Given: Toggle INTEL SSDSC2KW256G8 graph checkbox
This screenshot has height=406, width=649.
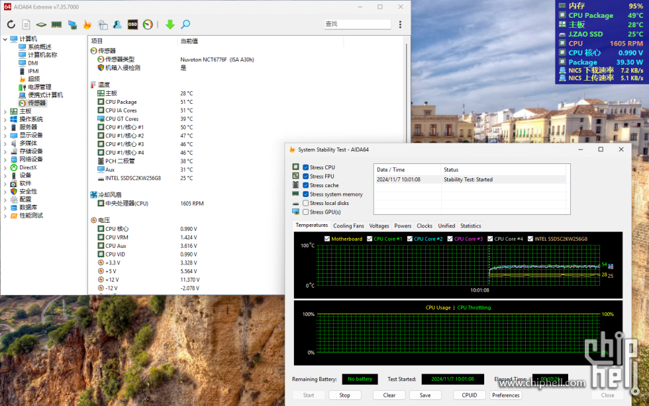Looking at the screenshot, I should 530,239.
